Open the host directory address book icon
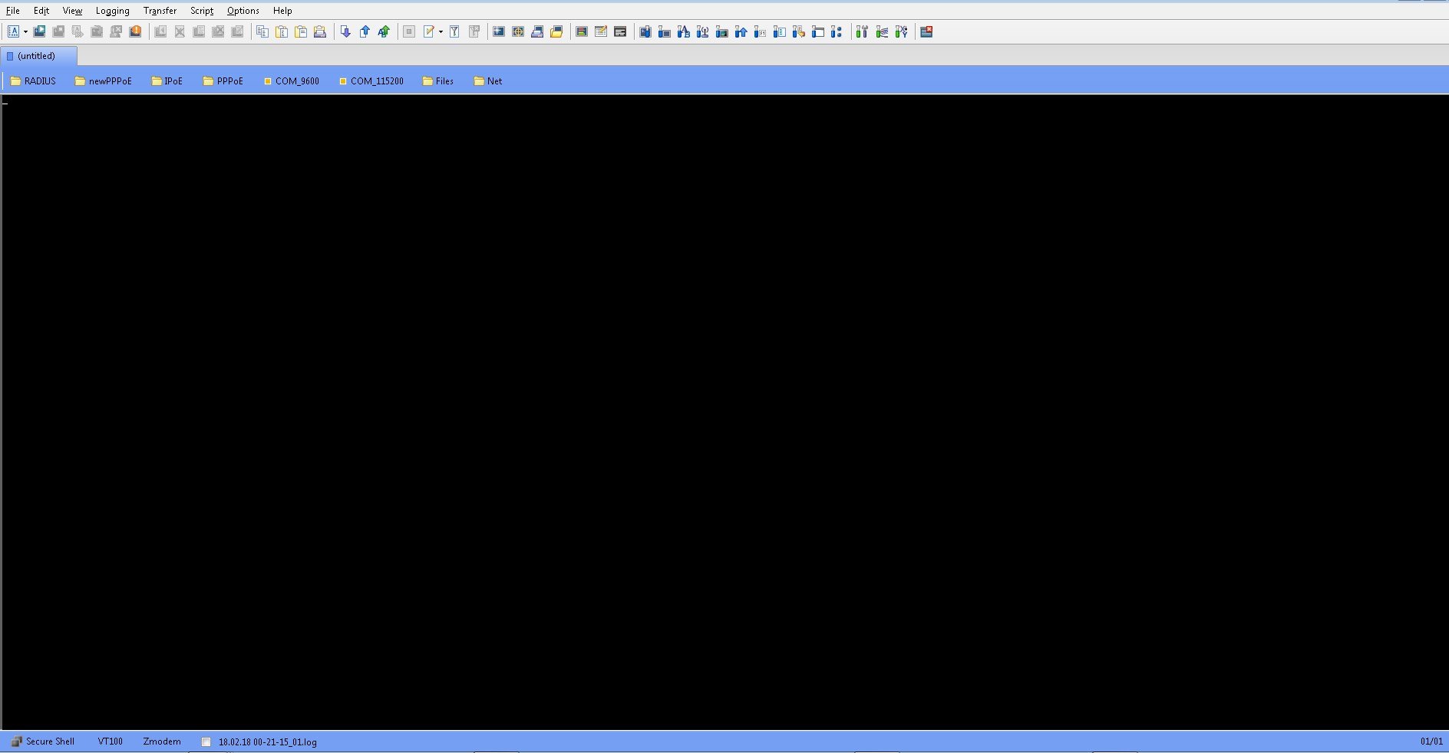Image resolution: width=1449 pixels, height=753 pixels. pyautogui.click(x=13, y=31)
